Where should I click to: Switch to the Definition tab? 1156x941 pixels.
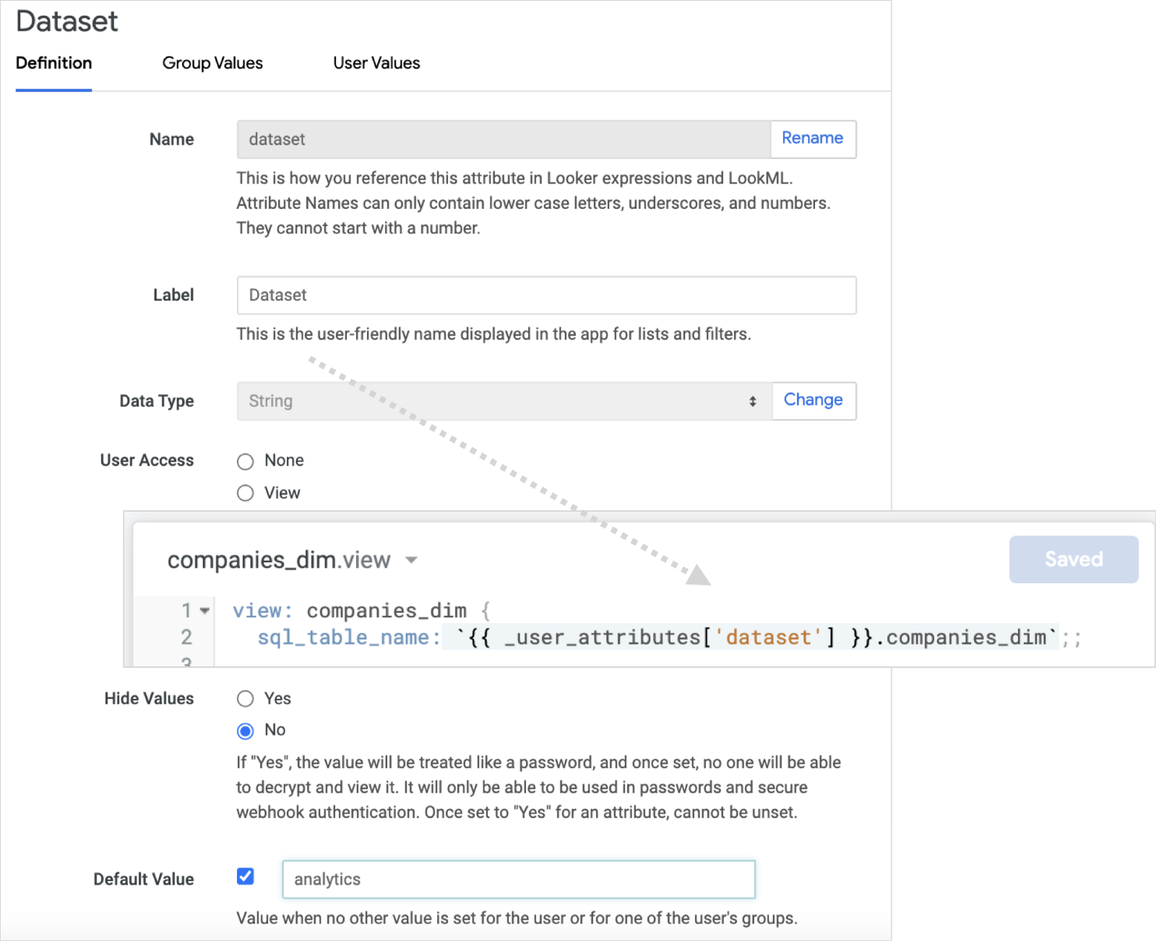coord(53,64)
